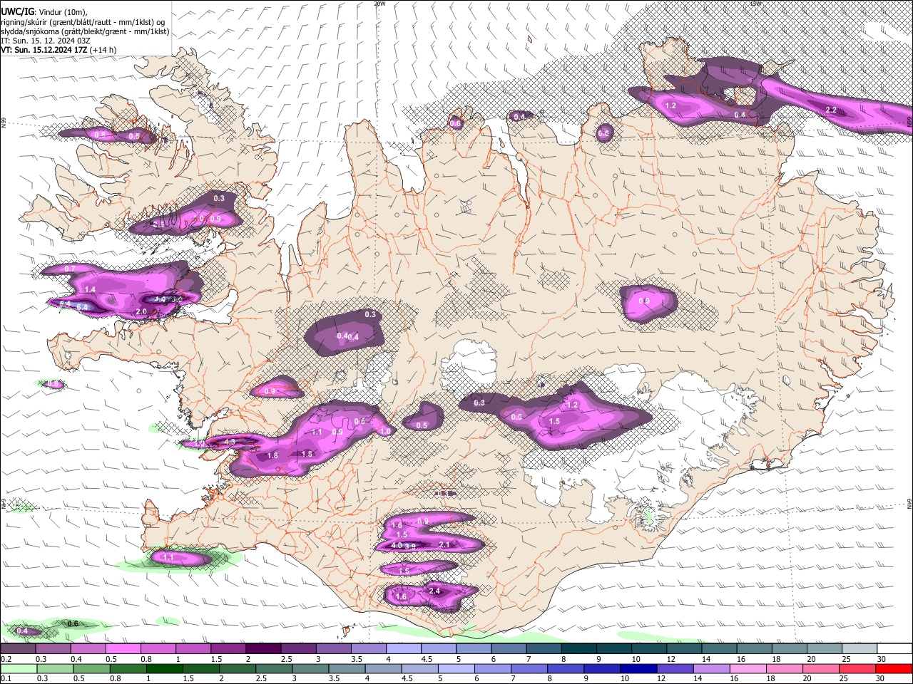The width and height of the screenshot is (913, 684).
Task: Pick the pink swatch labeled 18 on lower scale
Action: coord(785,668)
